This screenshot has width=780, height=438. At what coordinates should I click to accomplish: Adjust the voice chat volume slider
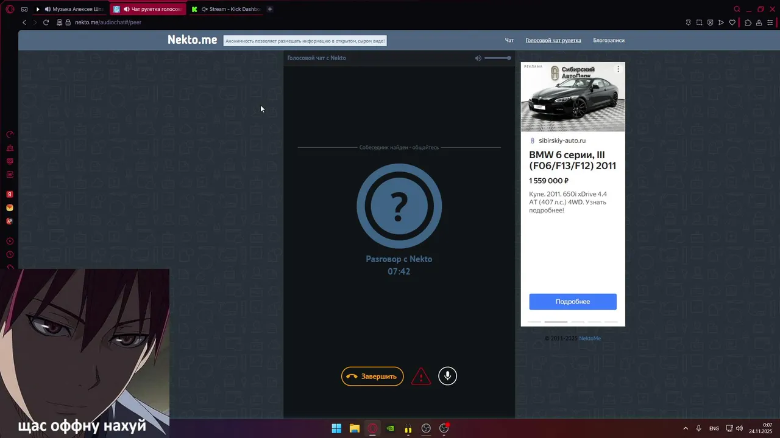pos(498,58)
